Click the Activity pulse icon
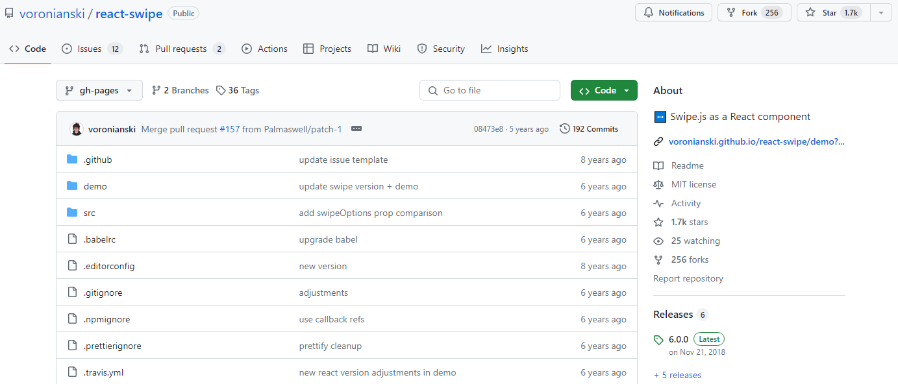The height and width of the screenshot is (384, 898). [658, 203]
